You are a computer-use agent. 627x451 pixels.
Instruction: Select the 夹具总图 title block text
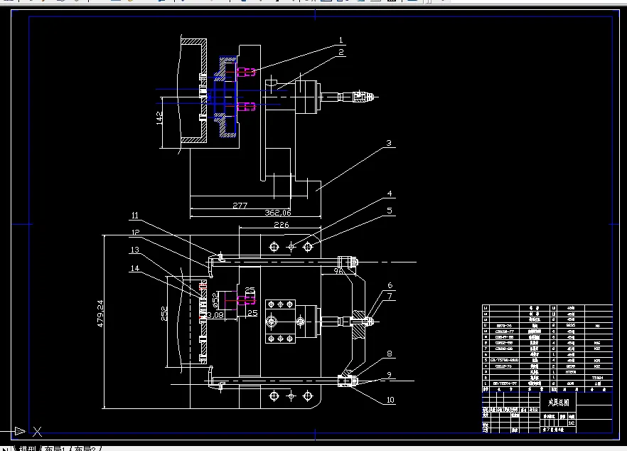(559, 402)
